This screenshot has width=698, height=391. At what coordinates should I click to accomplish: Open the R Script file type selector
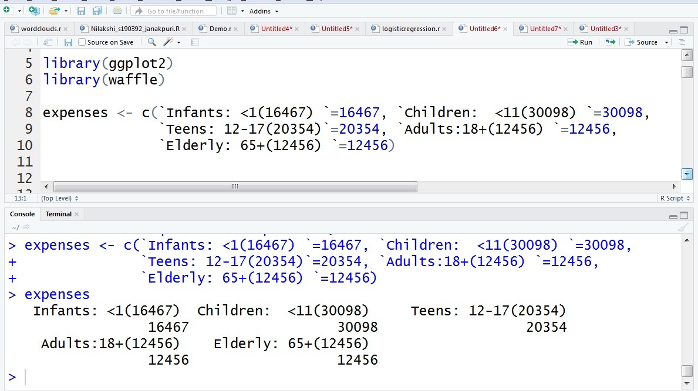pyautogui.click(x=675, y=198)
